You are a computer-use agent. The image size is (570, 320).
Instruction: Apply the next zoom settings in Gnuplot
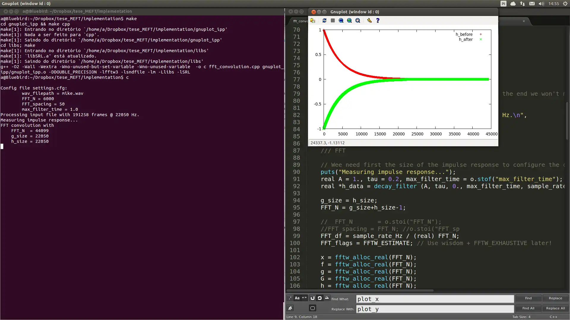click(x=349, y=20)
